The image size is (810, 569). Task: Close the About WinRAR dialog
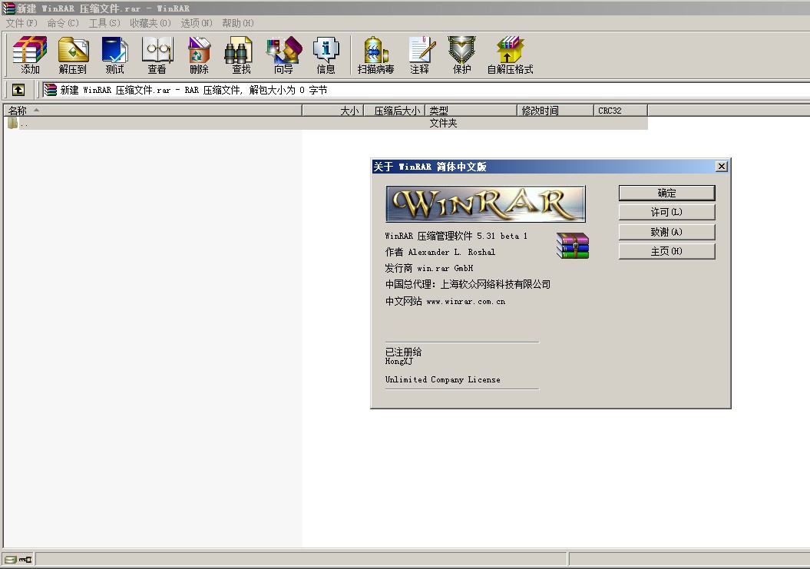coord(722,167)
